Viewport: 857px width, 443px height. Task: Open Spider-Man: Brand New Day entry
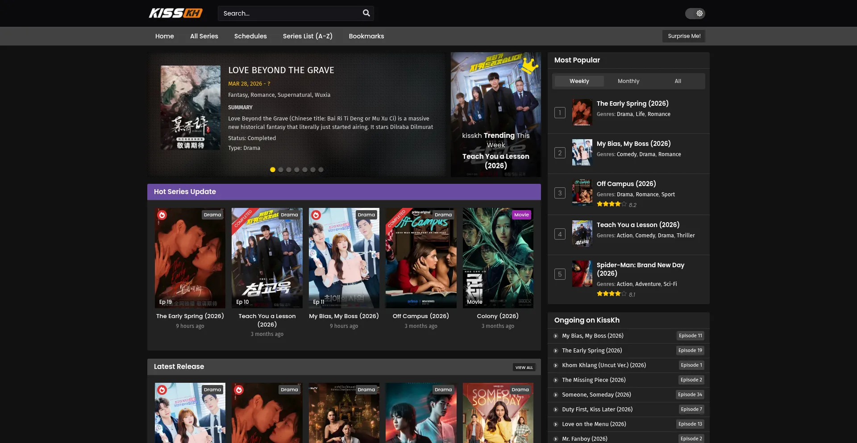pos(641,269)
